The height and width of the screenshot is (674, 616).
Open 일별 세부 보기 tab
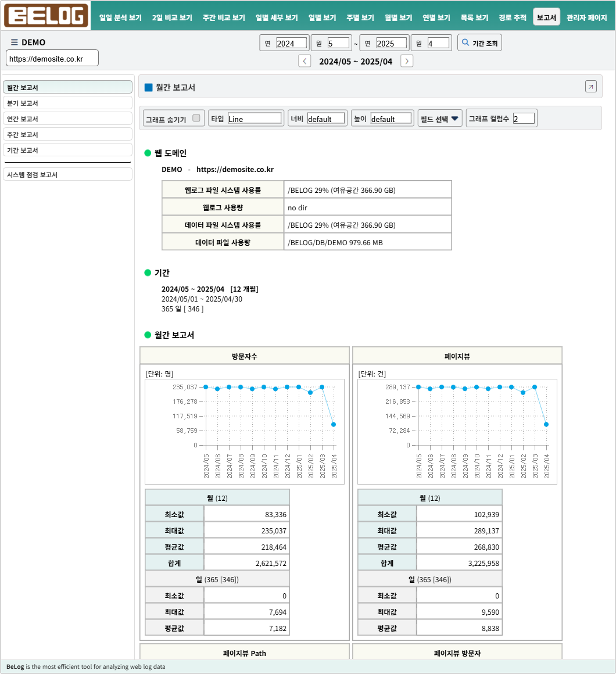click(277, 17)
